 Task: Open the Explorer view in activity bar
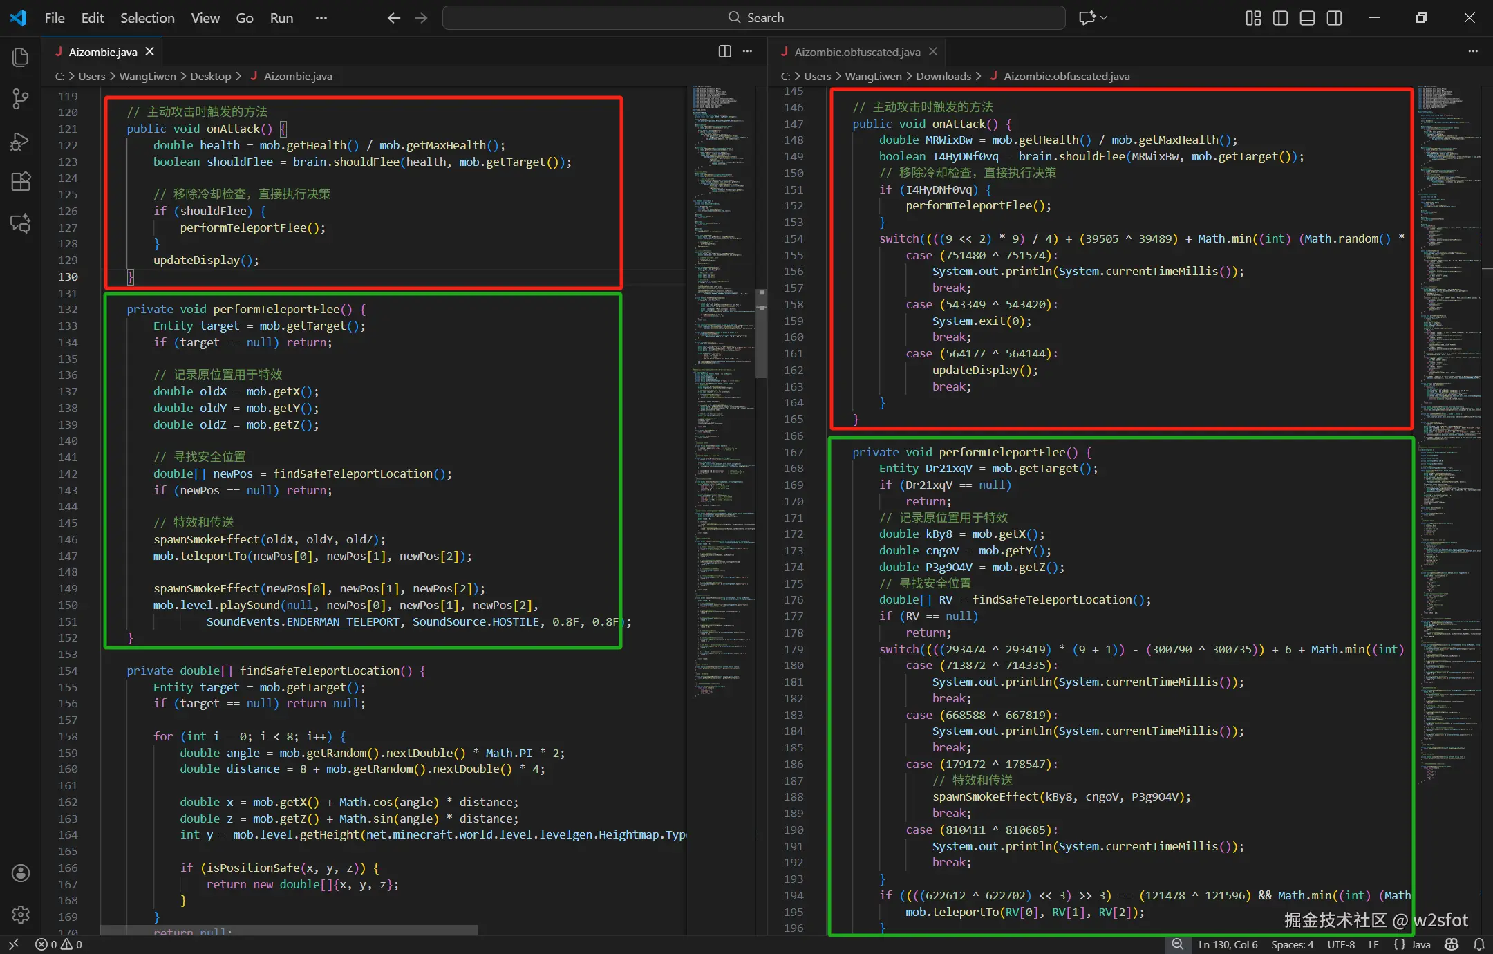21,57
